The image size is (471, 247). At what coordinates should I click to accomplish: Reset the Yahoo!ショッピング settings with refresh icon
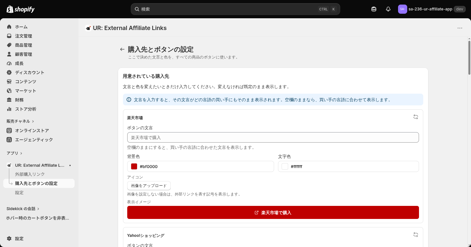416,235
